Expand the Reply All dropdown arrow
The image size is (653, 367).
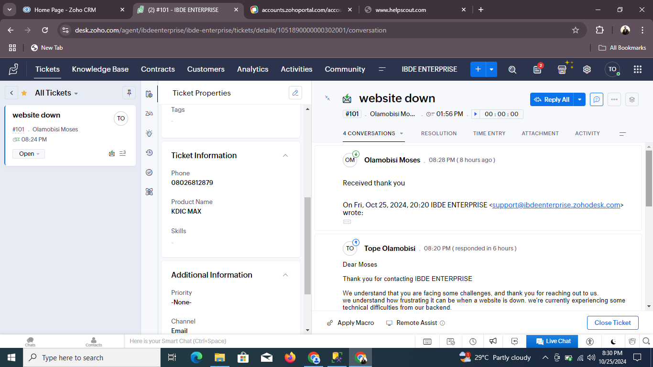point(579,99)
